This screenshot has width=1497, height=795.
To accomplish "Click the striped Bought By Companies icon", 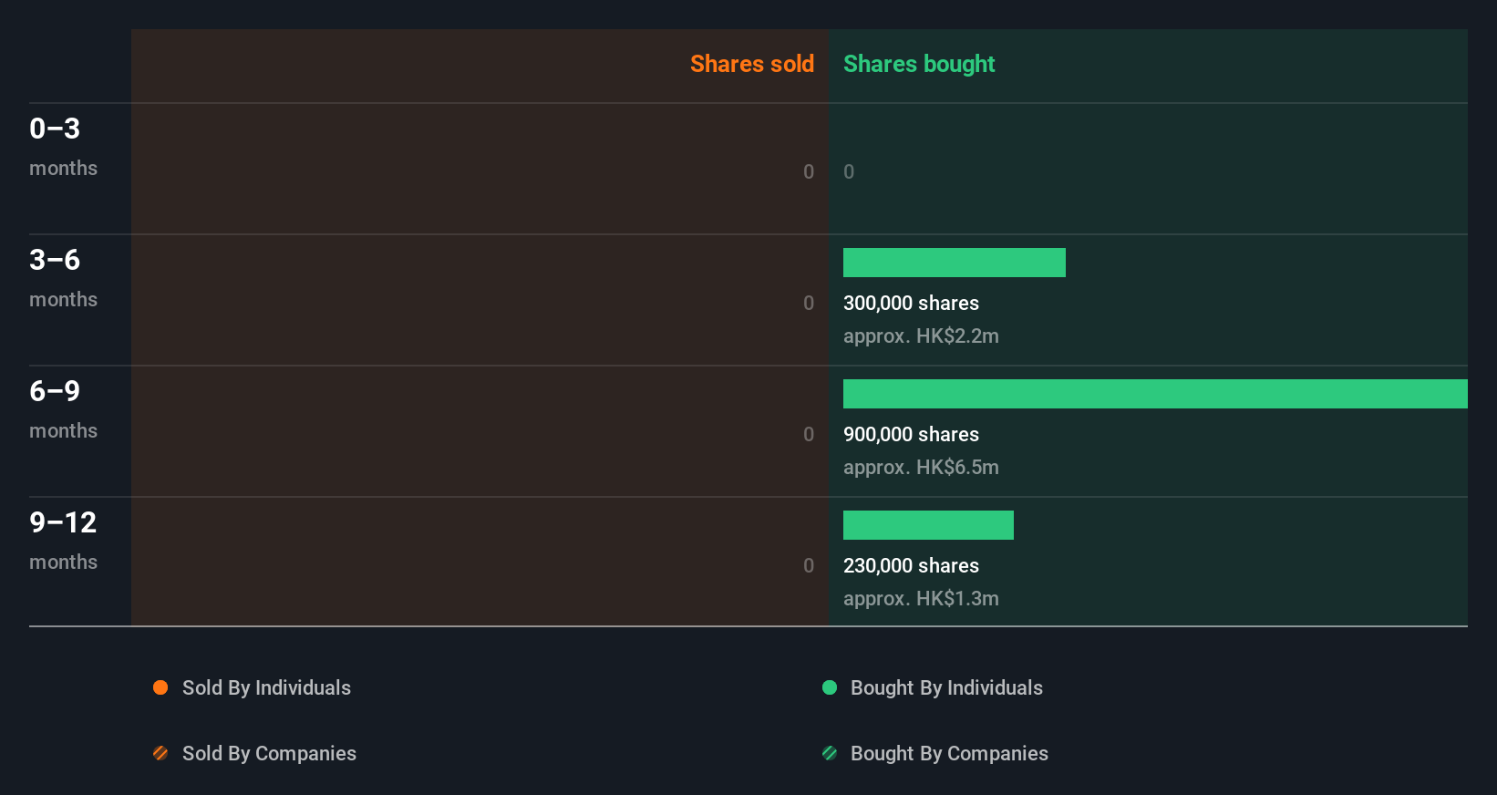I will [830, 753].
